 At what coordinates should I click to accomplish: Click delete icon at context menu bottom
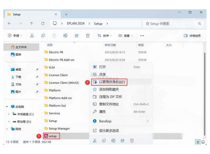(x=132, y=140)
